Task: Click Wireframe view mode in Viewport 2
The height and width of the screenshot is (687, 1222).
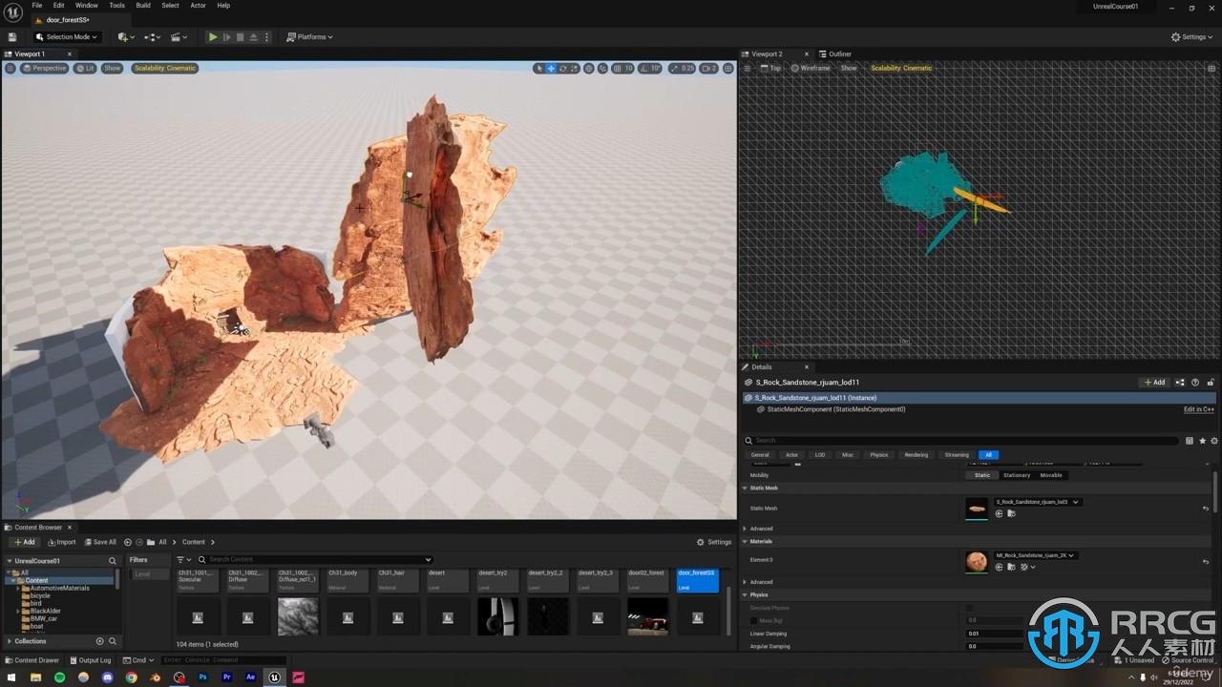Action: click(811, 68)
